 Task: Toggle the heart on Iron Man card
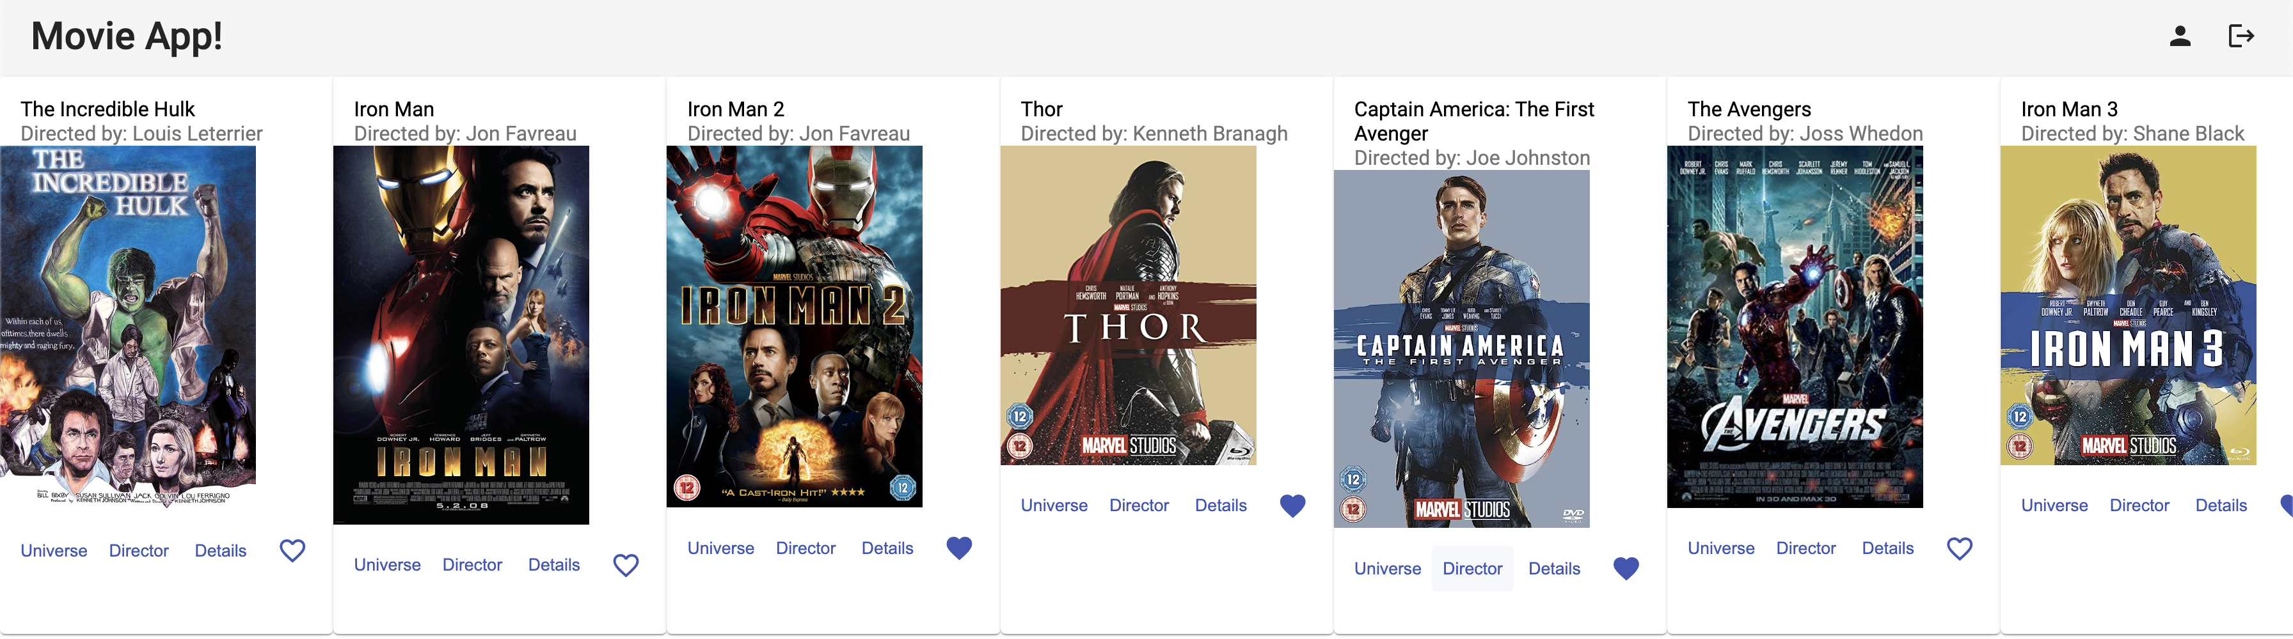626,566
